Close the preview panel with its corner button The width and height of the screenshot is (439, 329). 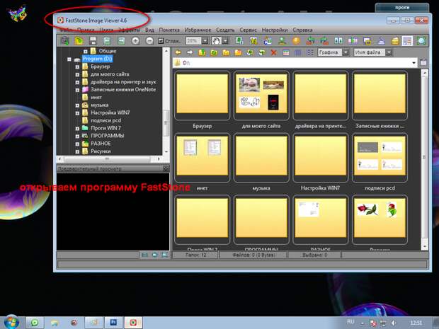166,168
